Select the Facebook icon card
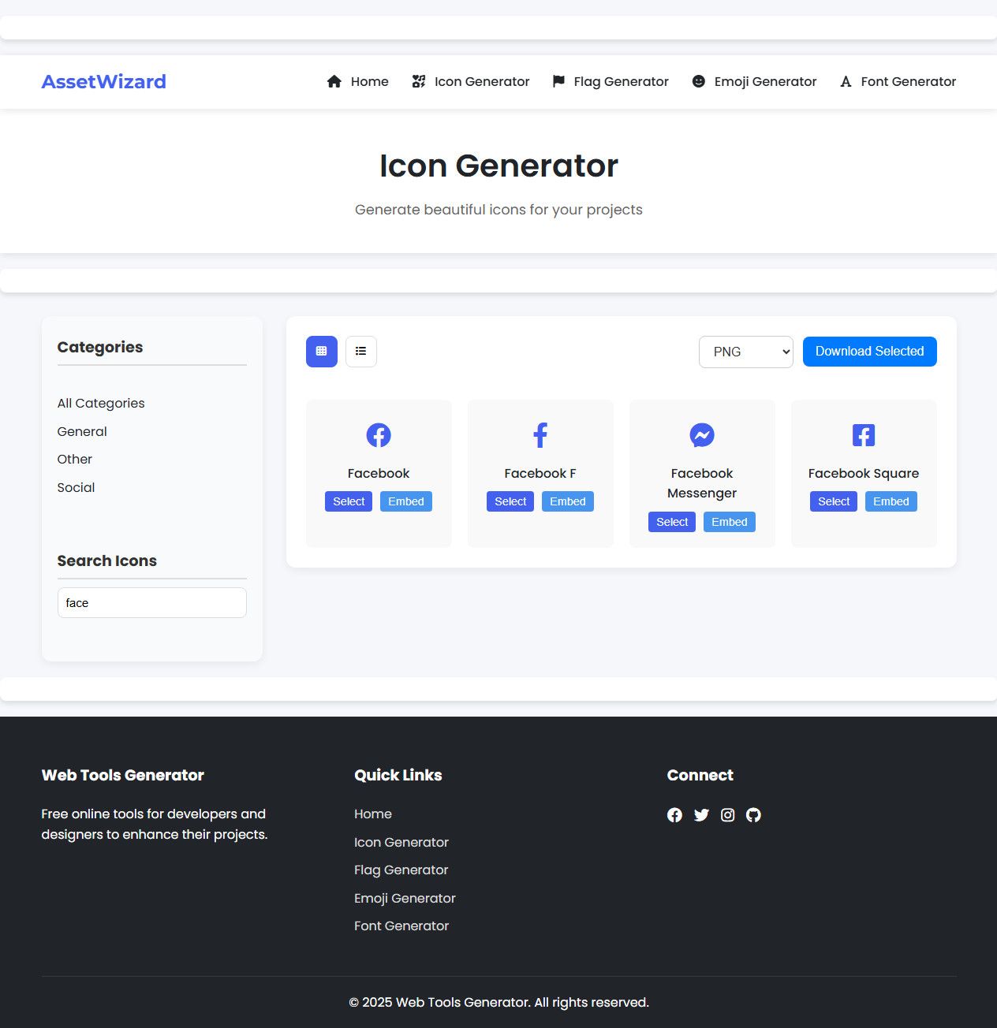This screenshot has height=1028, width=997. [x=349, y=501]
